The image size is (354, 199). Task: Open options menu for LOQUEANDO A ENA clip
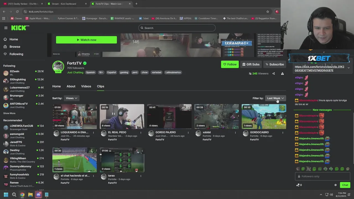93,133
